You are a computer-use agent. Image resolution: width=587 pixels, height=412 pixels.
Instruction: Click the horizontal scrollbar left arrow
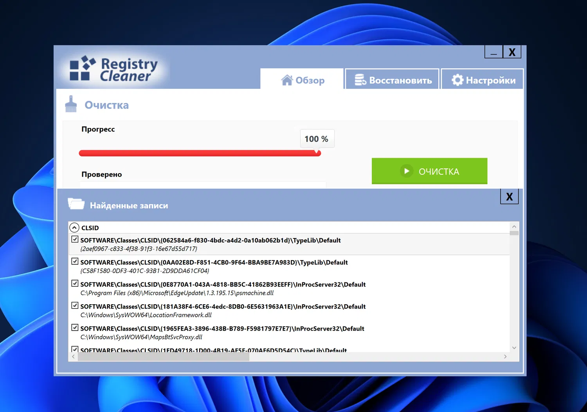(x=73, y=356)
